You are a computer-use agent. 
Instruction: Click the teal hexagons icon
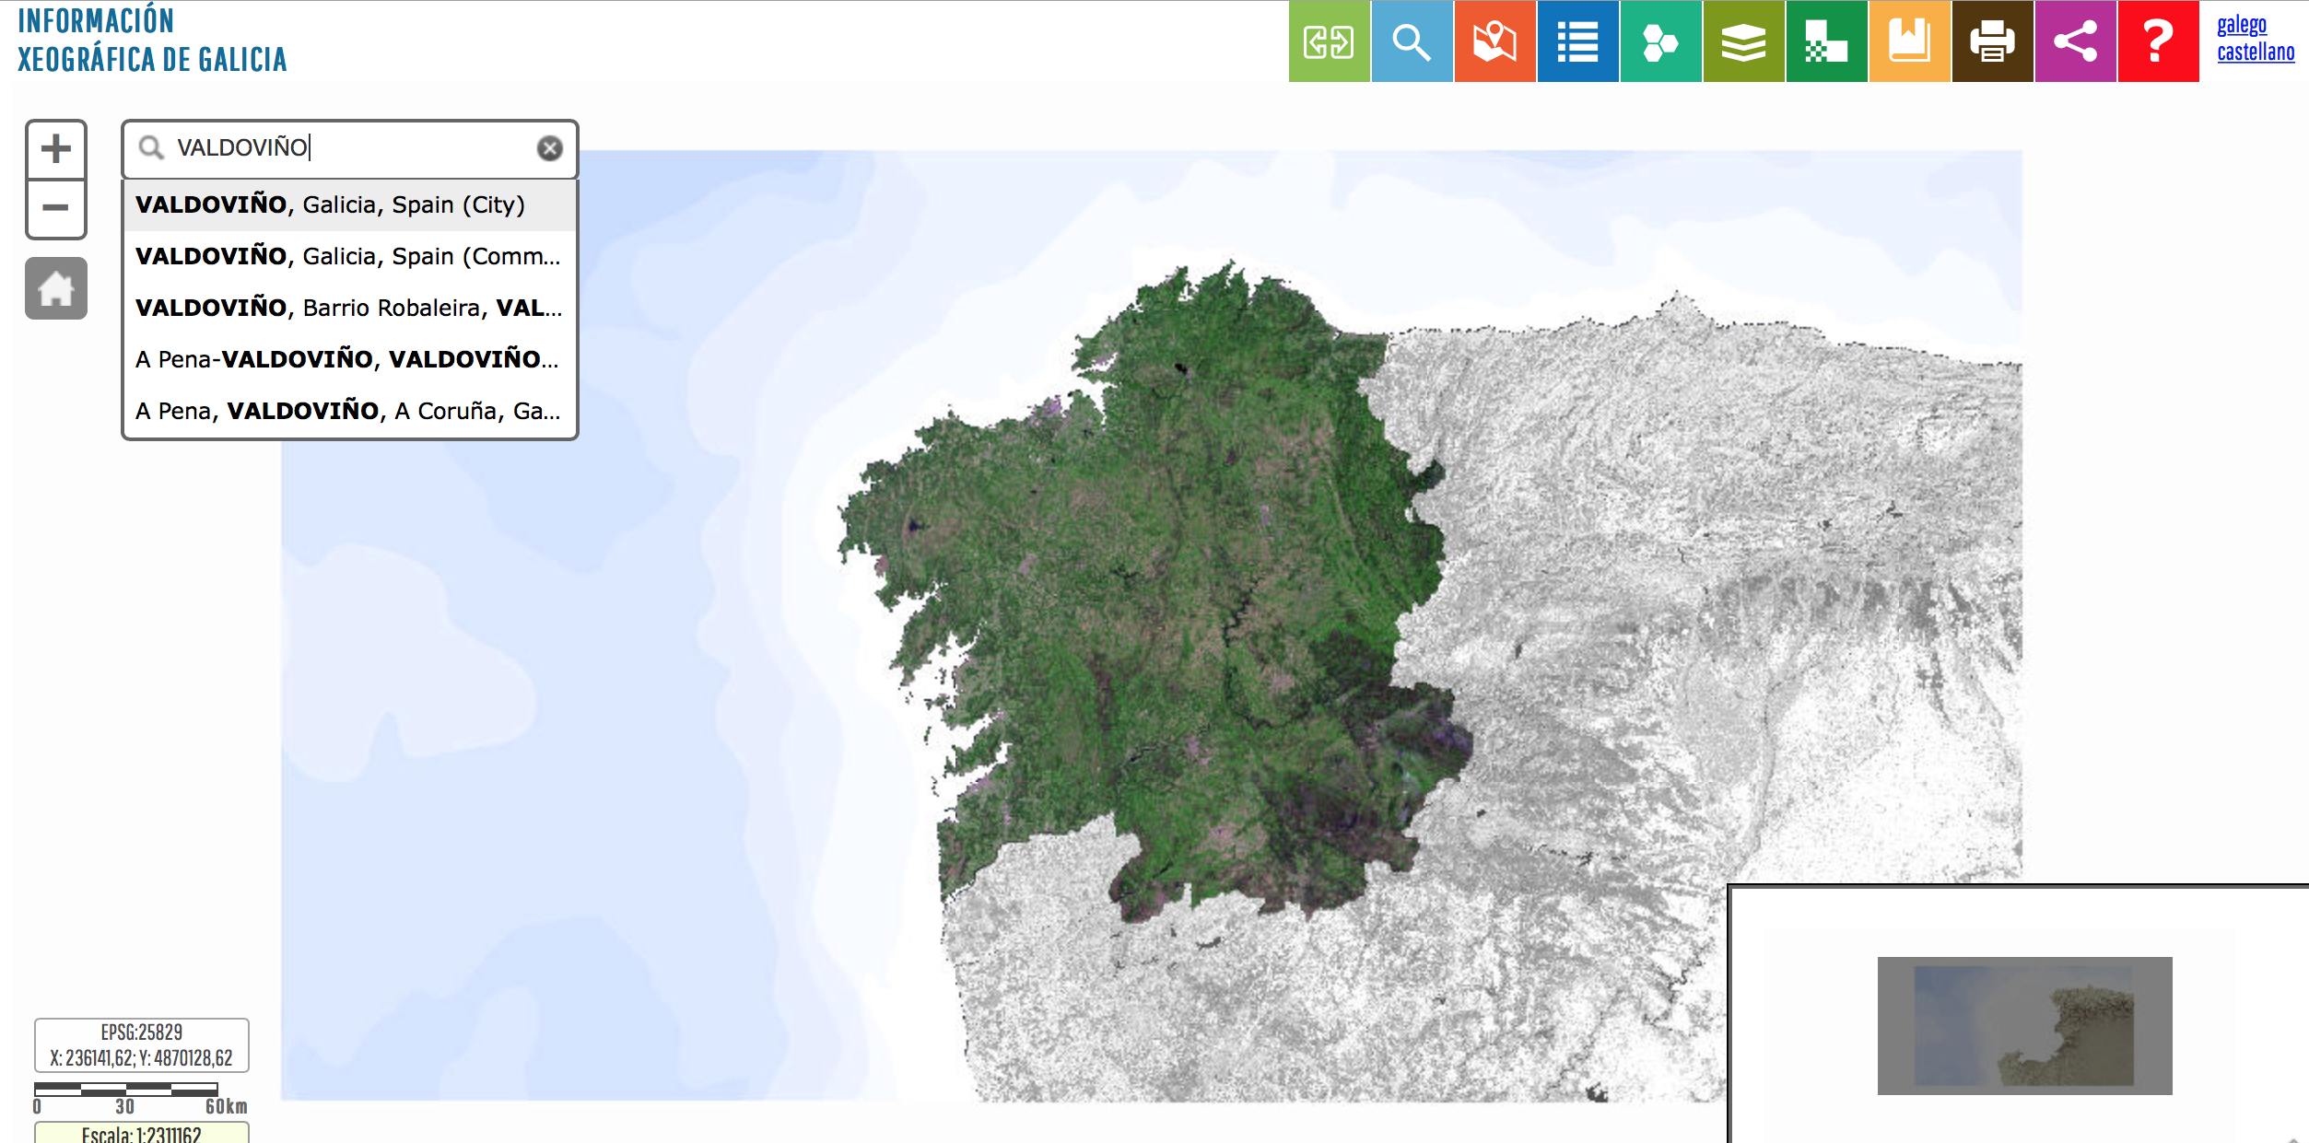[1660, 41]
